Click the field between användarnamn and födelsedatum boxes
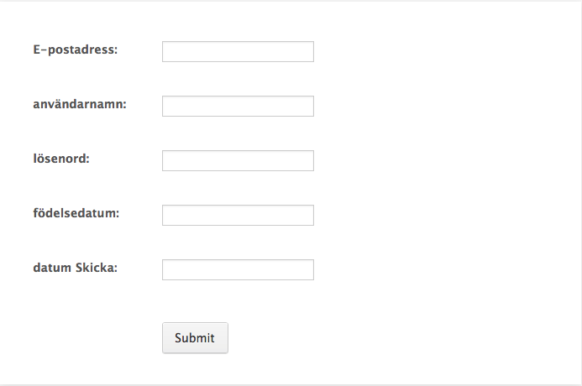The height and width of the screenshot is (386, 582). (x=238, y=161)
